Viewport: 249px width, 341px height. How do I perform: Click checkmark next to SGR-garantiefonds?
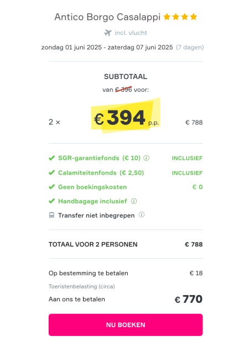(x=51, y=158)
